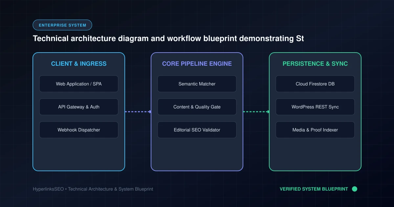The width and height of the screenshot is (394, 207).
Task: Click the CLIENT & INGRESS heading
Action: click(79, 64)
